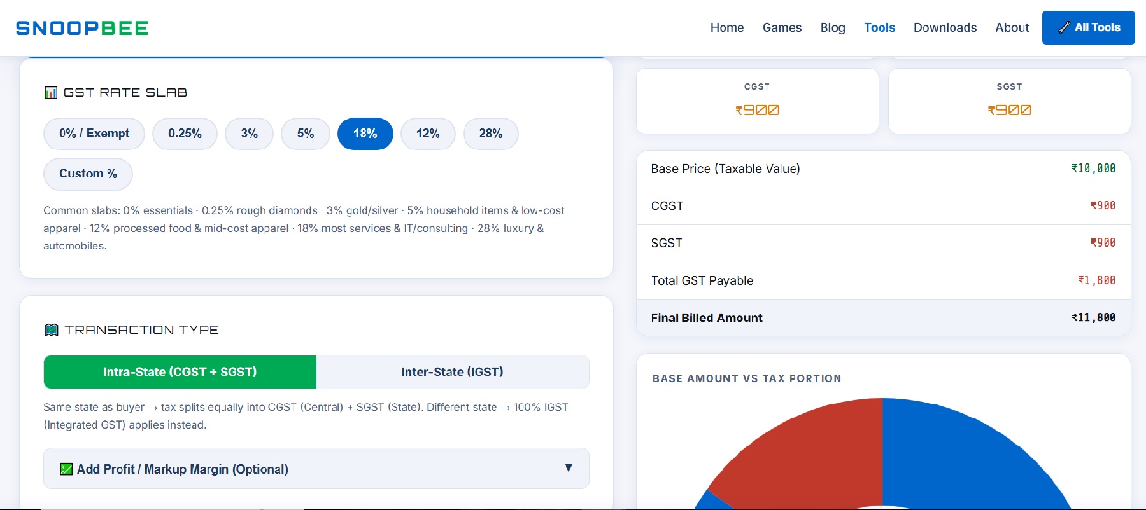The height and width of the screenshot is (510, 1146).
Task: Open the Downloads nav link
Action: [x=945, y=27]
